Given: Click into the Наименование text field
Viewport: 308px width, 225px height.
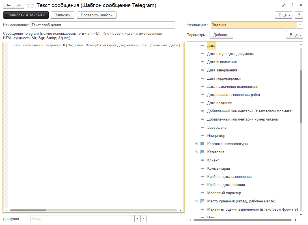Looking at the screenshot, I should [x=102, y=25].
